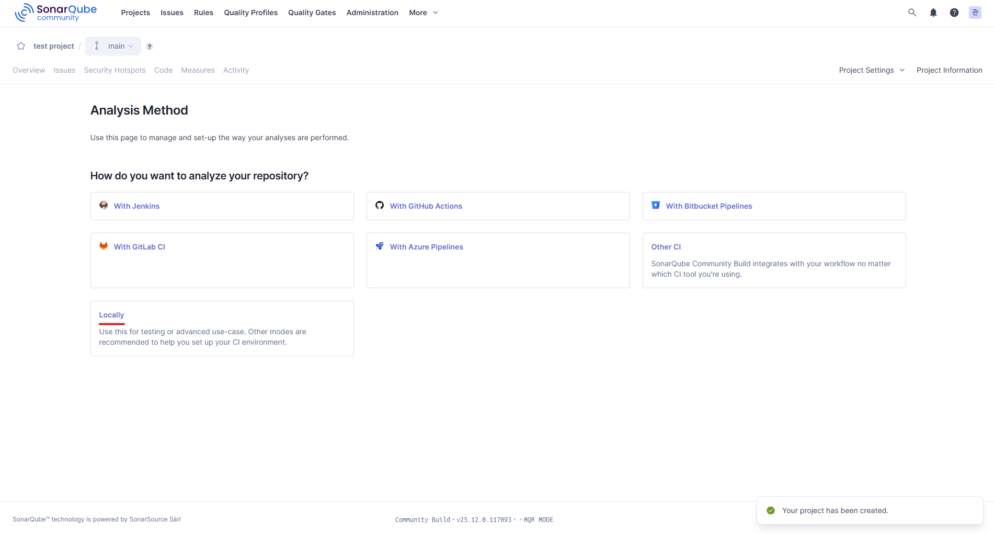Viewport: 994px width, 534px height.
Task: Click the GitHub logo icon
Action: pos(380,205)
